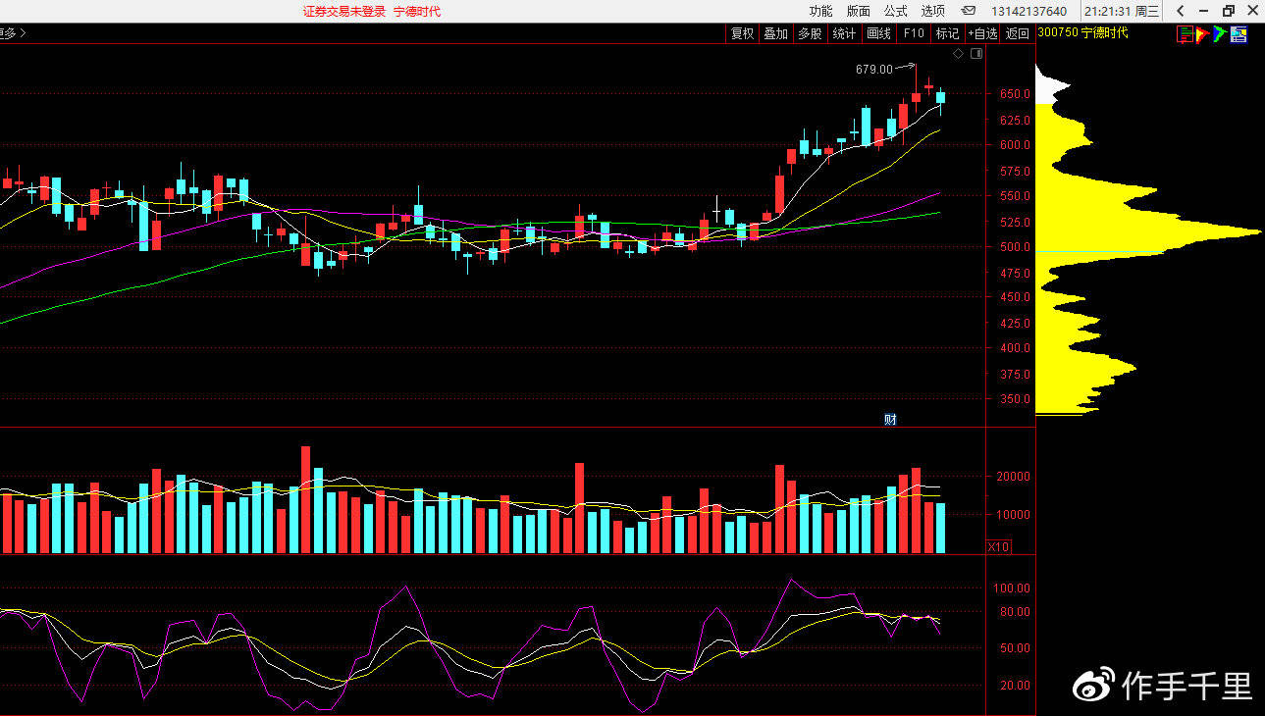Open the 公式 formula menu
The image size is (1265, 716).
point(895,11)
